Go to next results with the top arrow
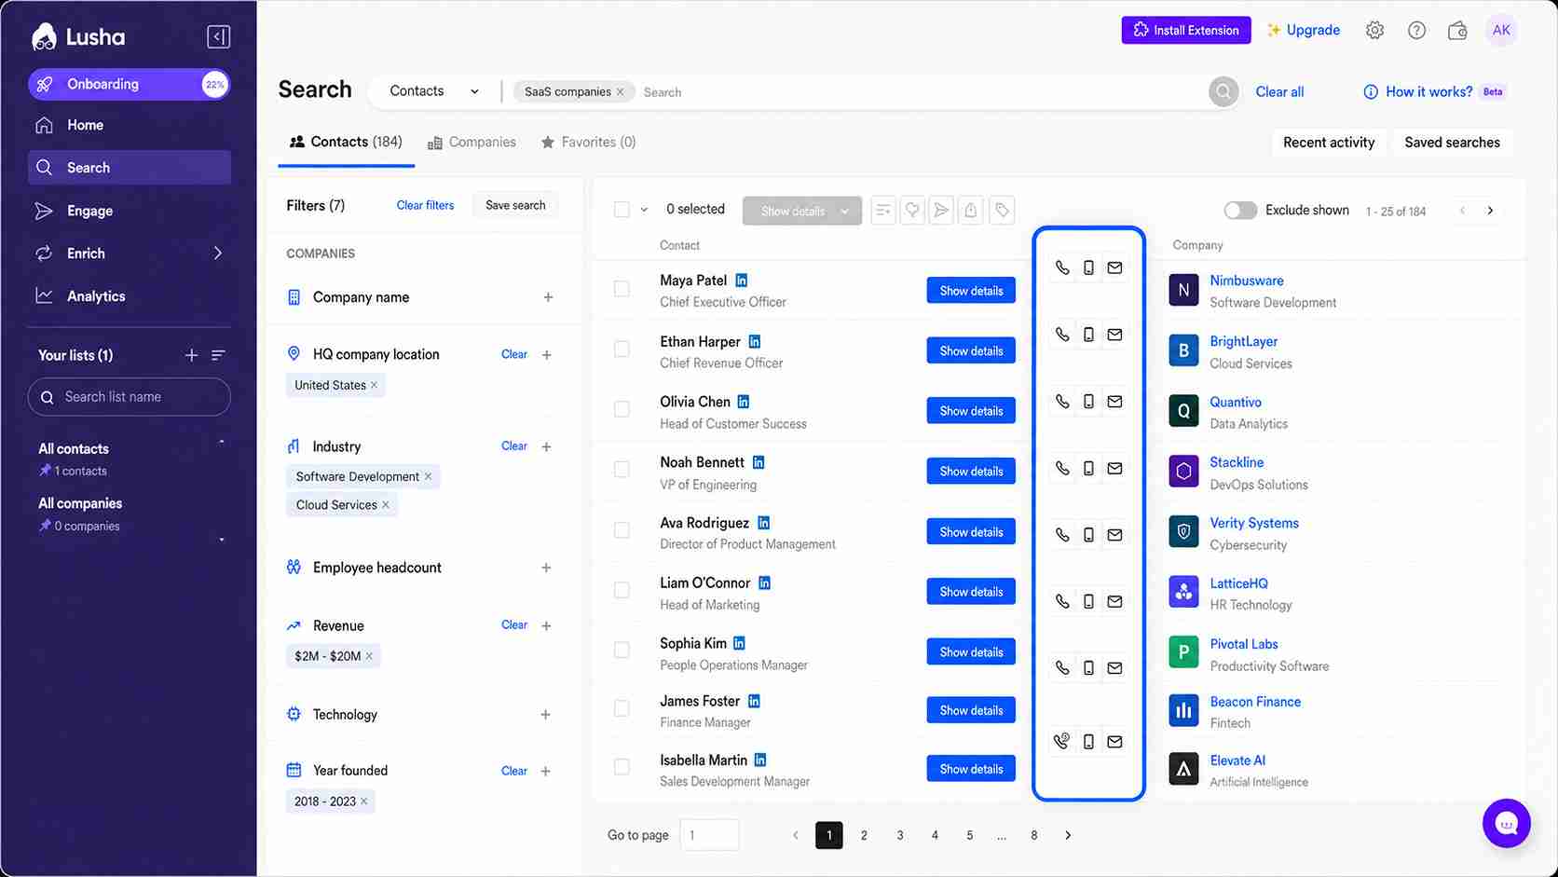This screenshot has width=1558, height=877. (x=1490, y=211)
